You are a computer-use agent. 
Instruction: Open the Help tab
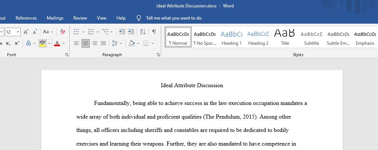click(x=121, y=18)
